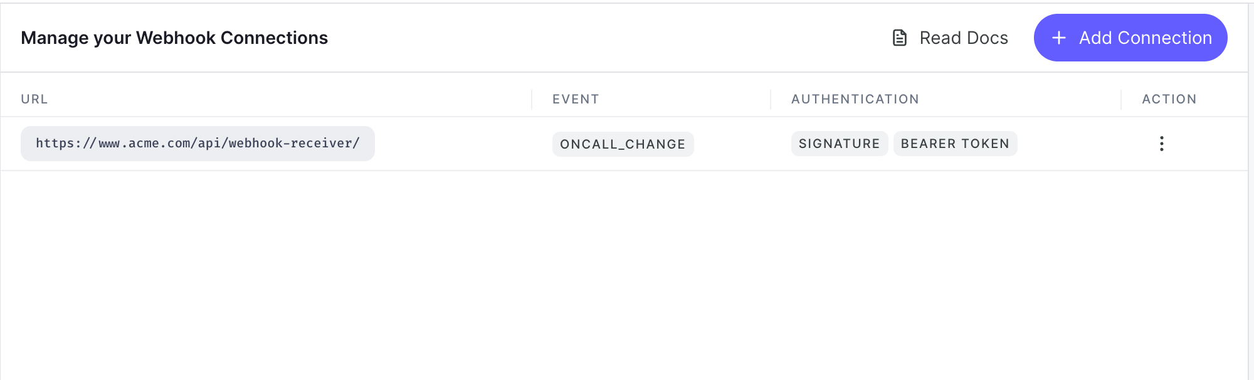Click the EVENT column header
This screenshot has width=1254, height=380.
coord(576,99)
